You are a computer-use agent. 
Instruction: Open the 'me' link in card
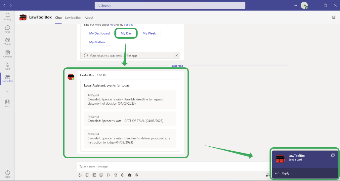tap(111, 25)
